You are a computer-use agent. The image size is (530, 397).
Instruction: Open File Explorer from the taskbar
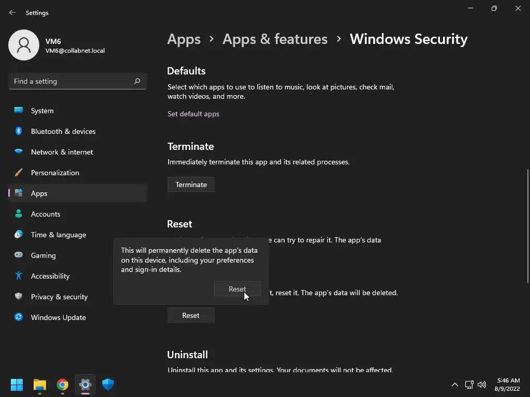40,385
